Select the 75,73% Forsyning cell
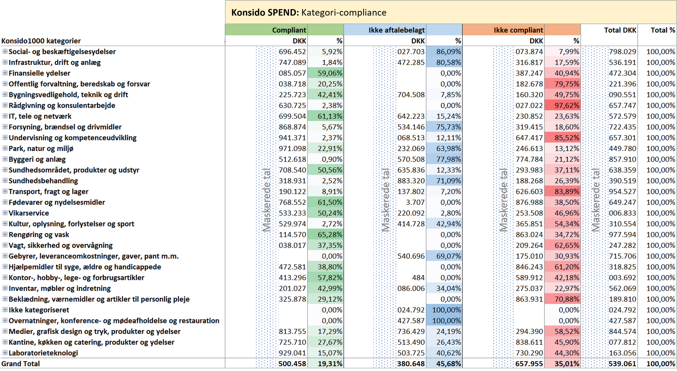Viewport: 677px width, 371px height. pyautogui.click(x=444, y=127)
